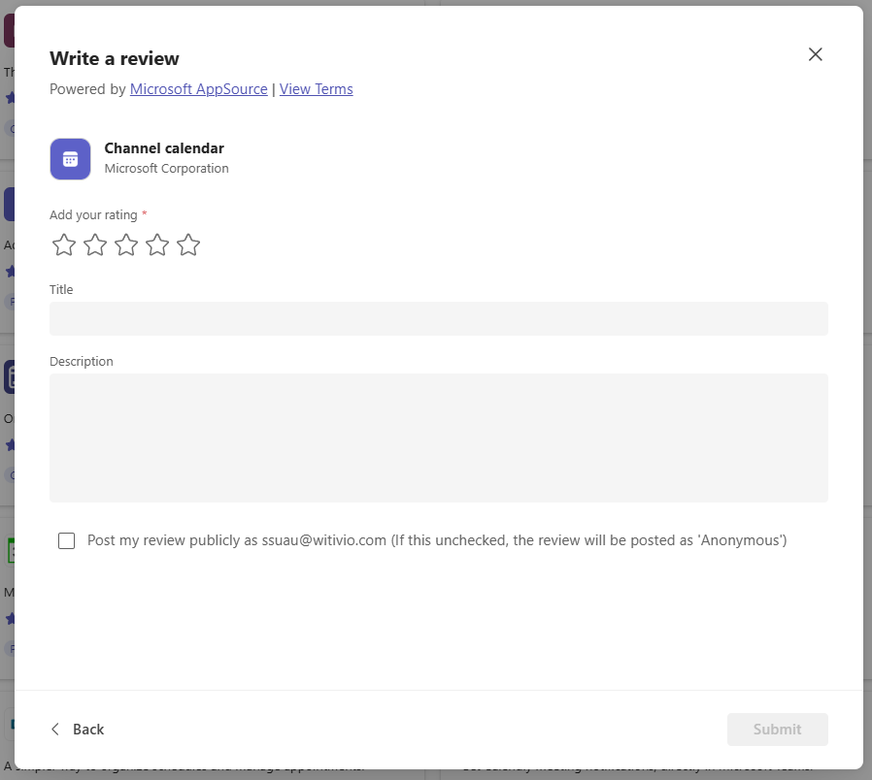
Task: Click the Description field label
Action: coord(82,362)
